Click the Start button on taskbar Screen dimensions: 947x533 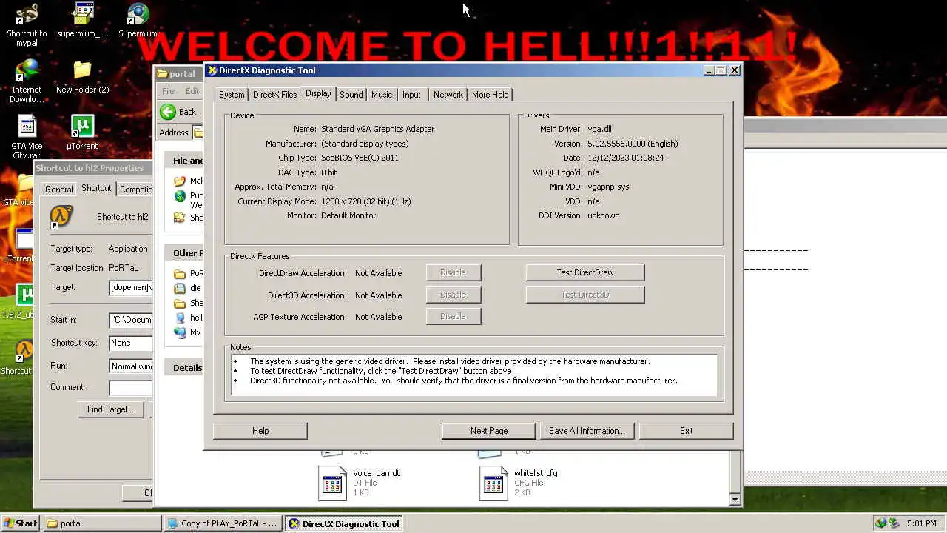coord(20,523)
